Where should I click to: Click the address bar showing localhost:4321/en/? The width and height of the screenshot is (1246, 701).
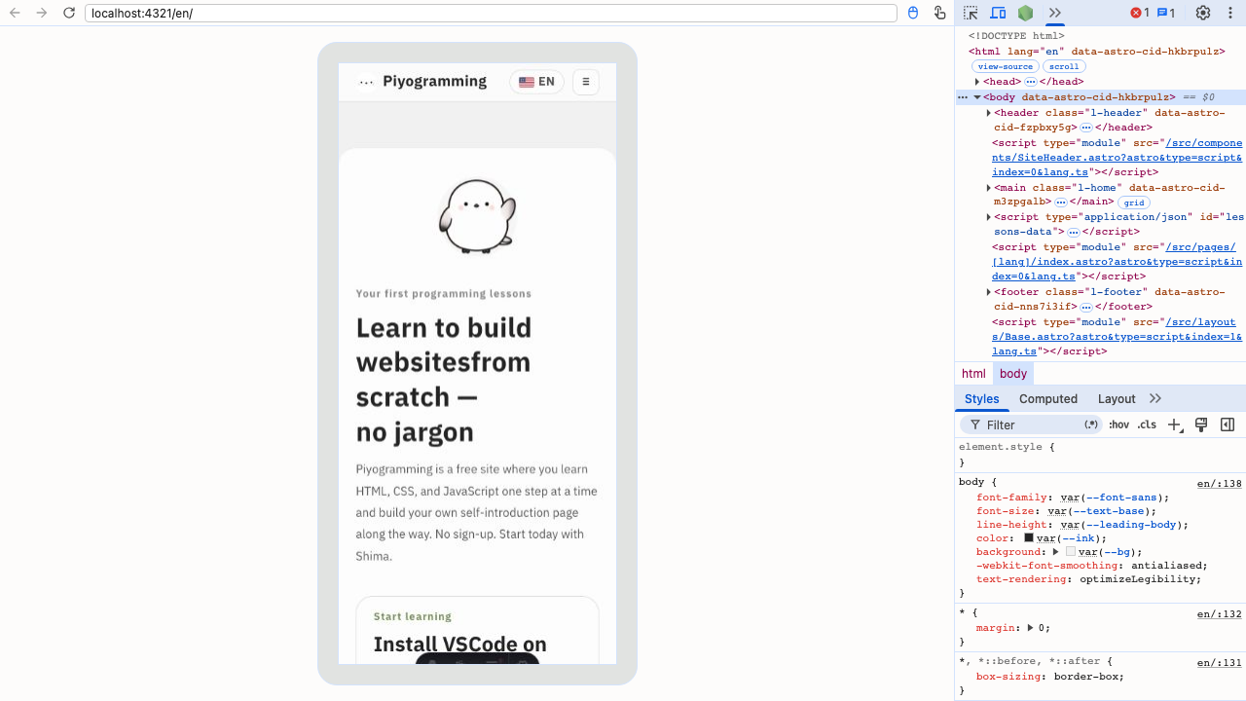tap(491, 13)
